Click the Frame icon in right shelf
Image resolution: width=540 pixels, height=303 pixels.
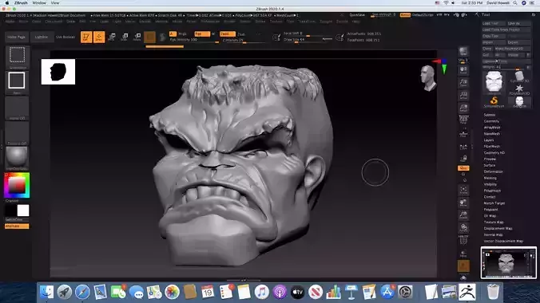pyautogui.click(x=463, y=191)
